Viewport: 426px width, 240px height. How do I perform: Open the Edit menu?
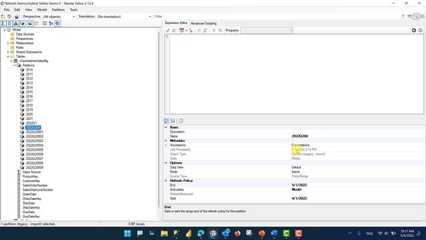pos(17,9)
